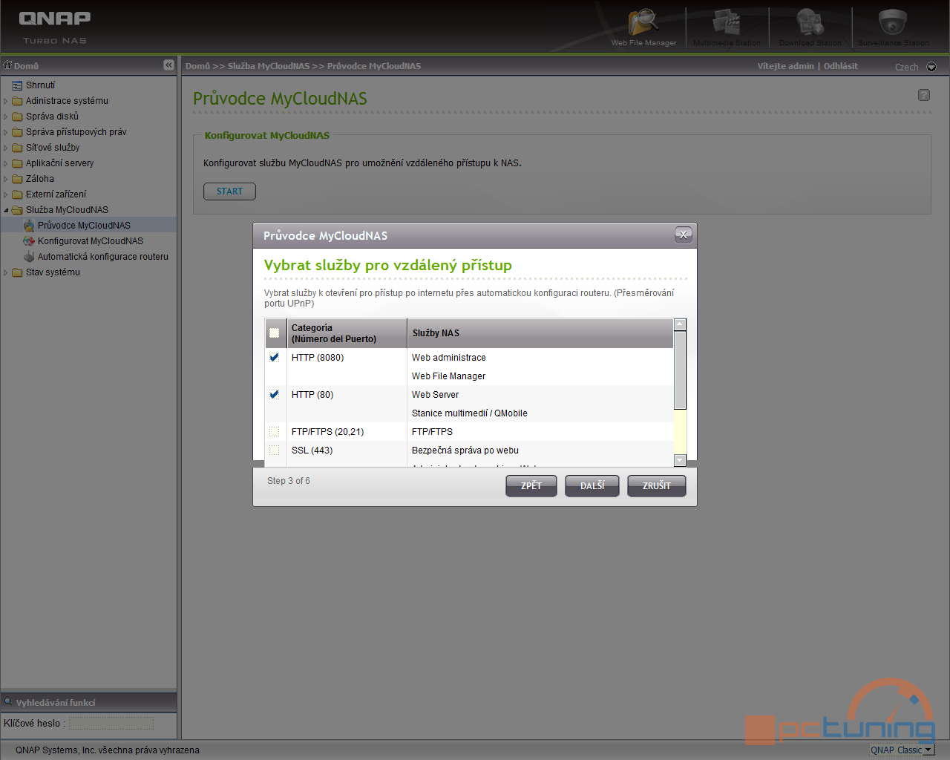950x760 pixels.
Task: Click Categoria column header
Action: [347, 333]
